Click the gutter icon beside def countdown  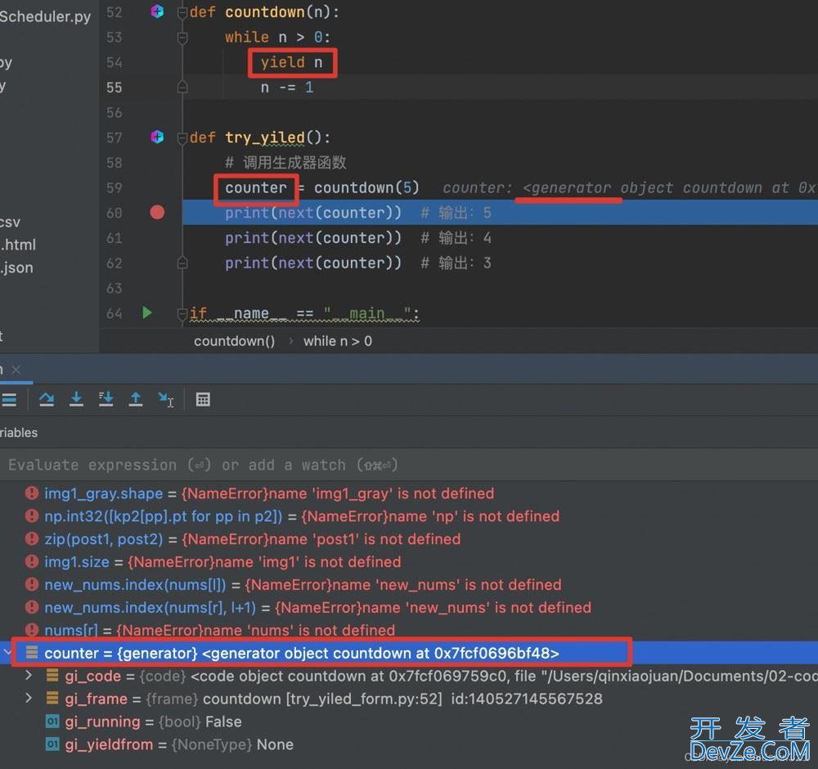point(158,11)
